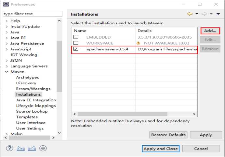Click the Details column header
This screenshot has height=157, width=225.
click(x=166, y=31)
